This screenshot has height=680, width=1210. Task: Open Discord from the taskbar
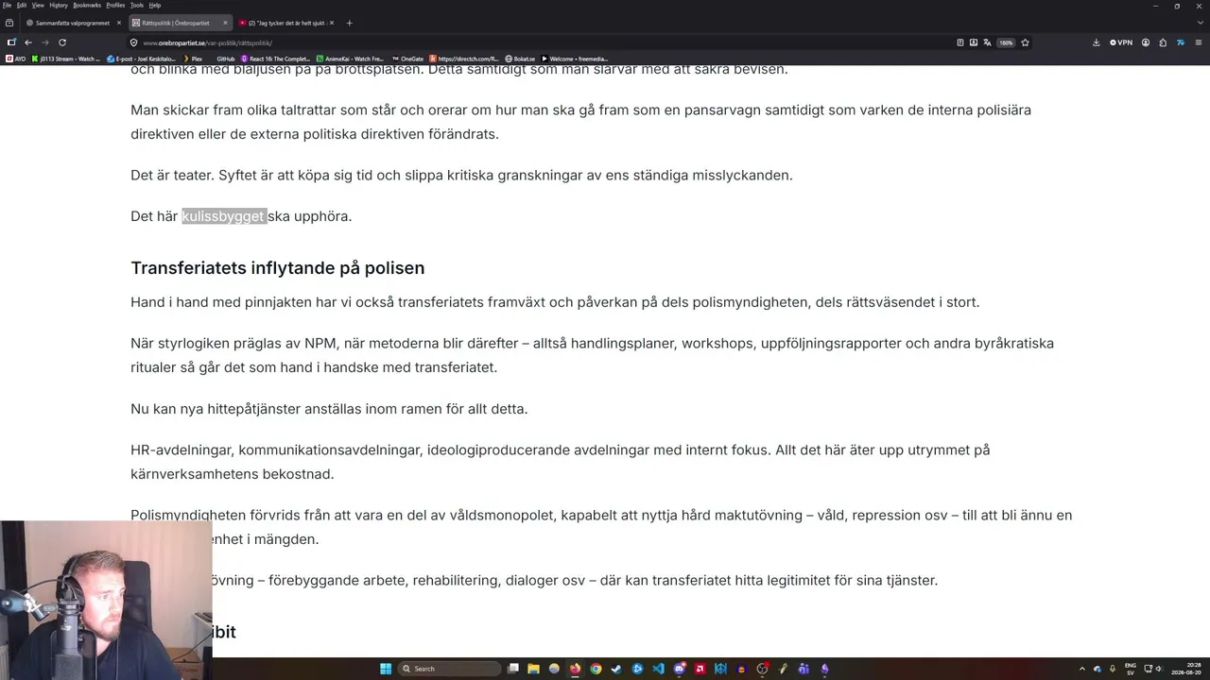[679, 669]
